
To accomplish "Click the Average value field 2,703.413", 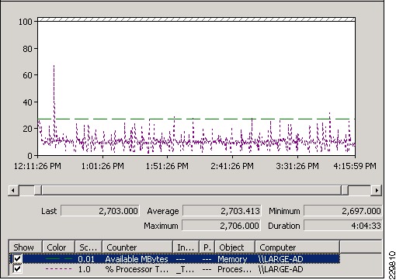I will point(222,211).
